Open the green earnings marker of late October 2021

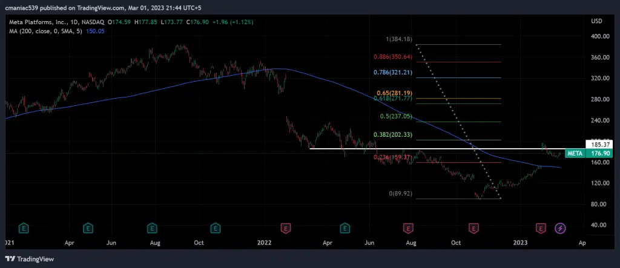click(215, 228)
